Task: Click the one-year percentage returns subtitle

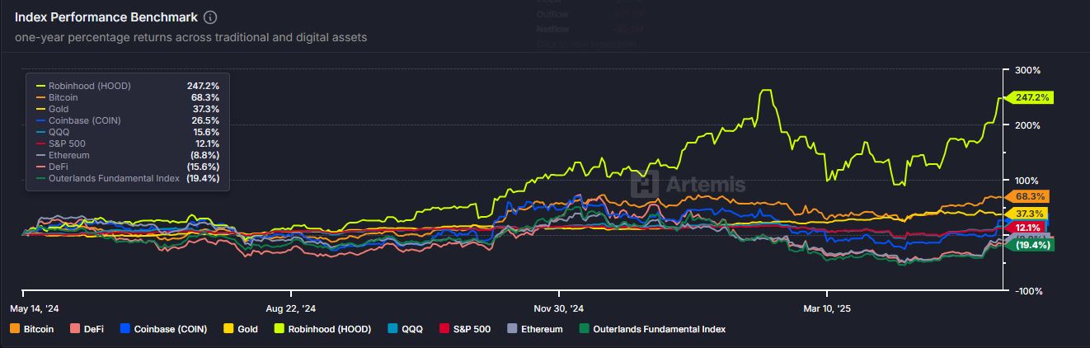Action: [x=190, y=37]
